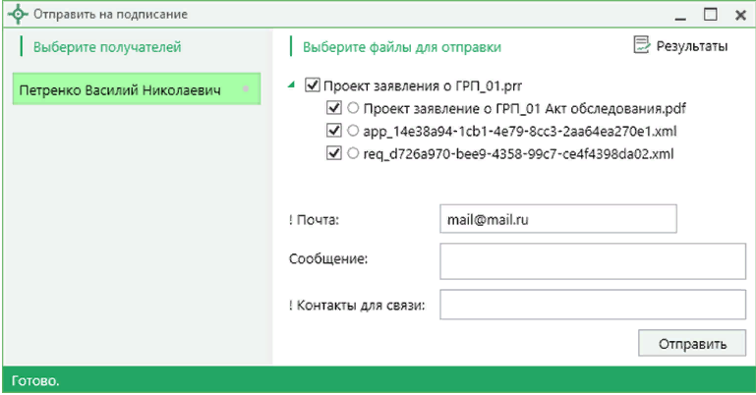This screenshot has width=756, height=395.
Task: Minimize the Отправить на подписание window
Action: [x=679, y=15]
